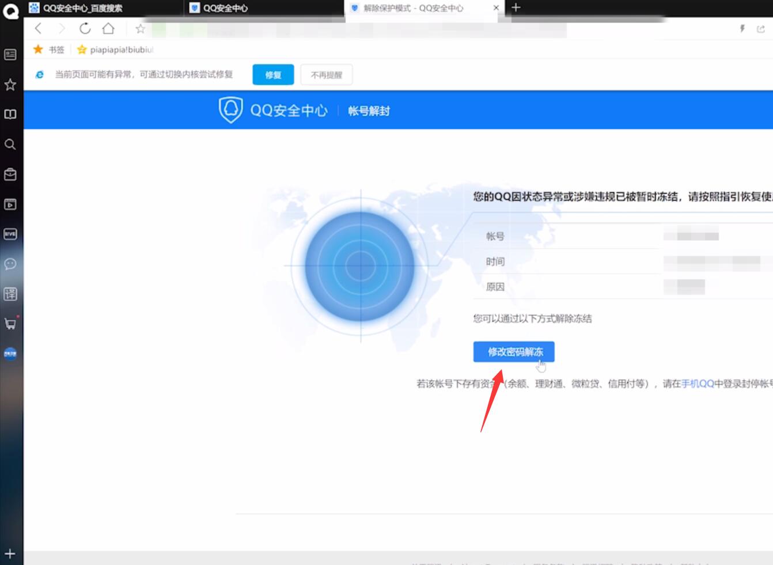Viewport: 773px width, 565px height.
Task: Open the shopping cart sidebar icon
Action: pos(10,323)
